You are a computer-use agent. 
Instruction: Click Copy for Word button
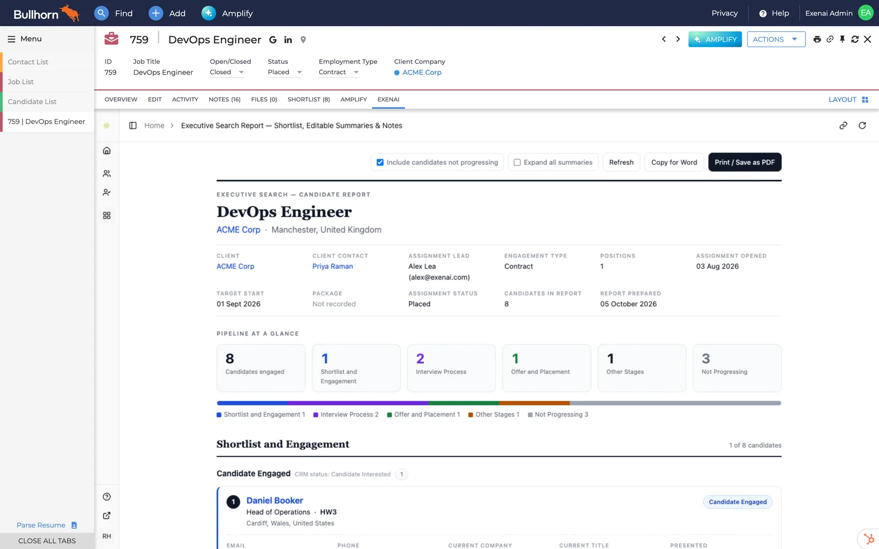pos(674,163)
